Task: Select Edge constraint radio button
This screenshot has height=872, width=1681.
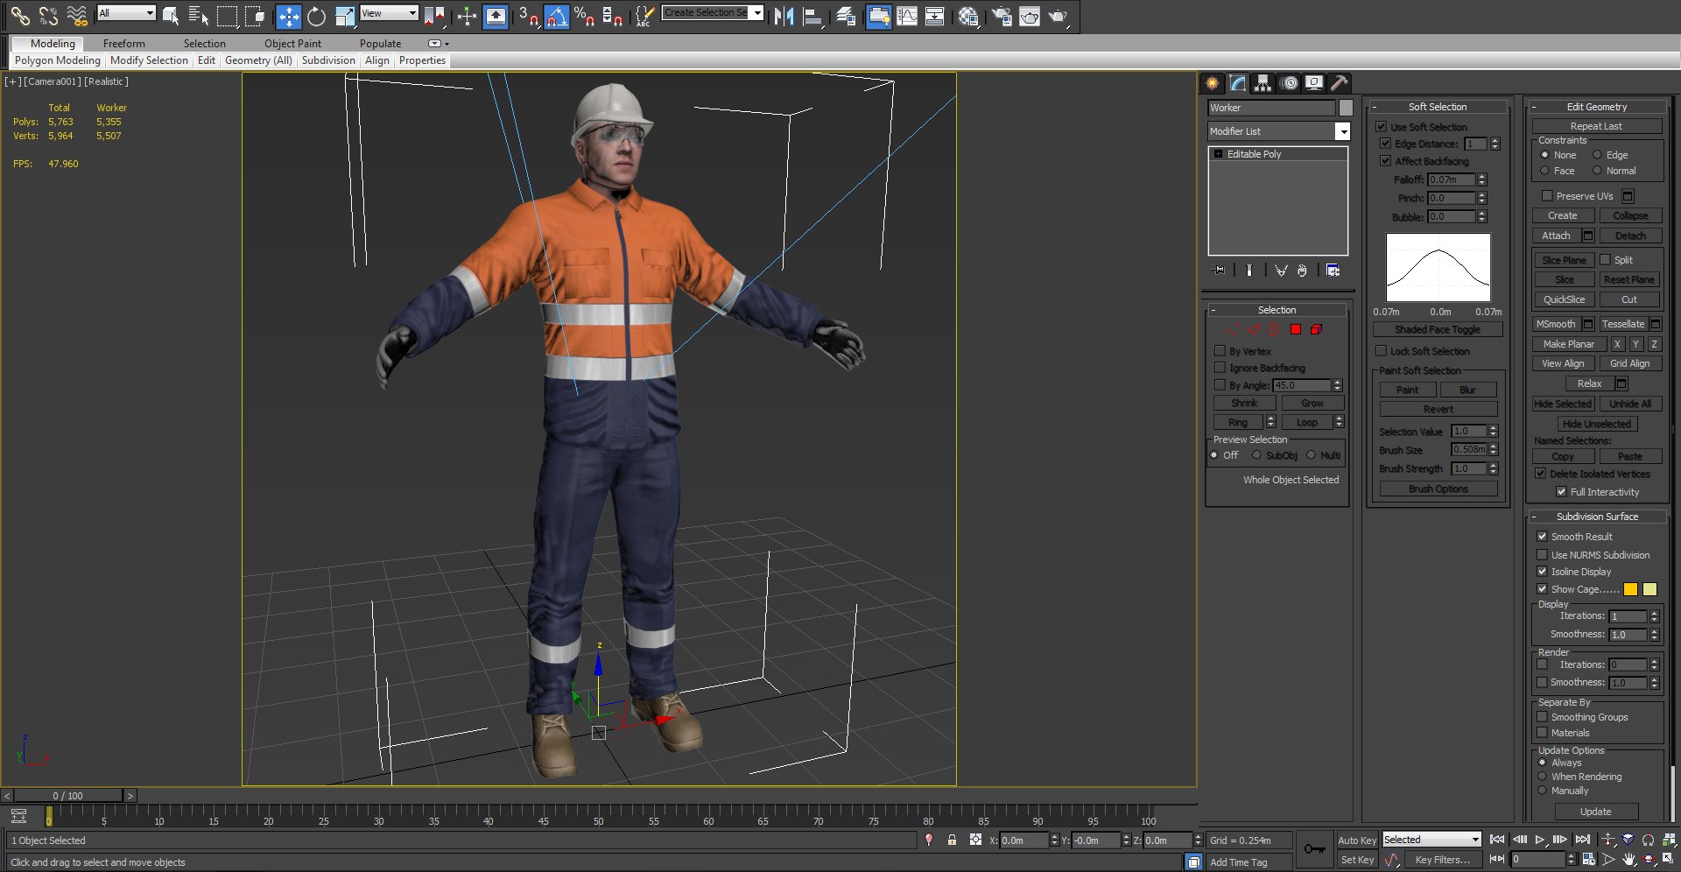Action: point(1597,155)
